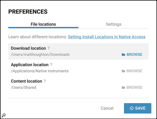Select the File locations tab

click(x=43, y=24)
